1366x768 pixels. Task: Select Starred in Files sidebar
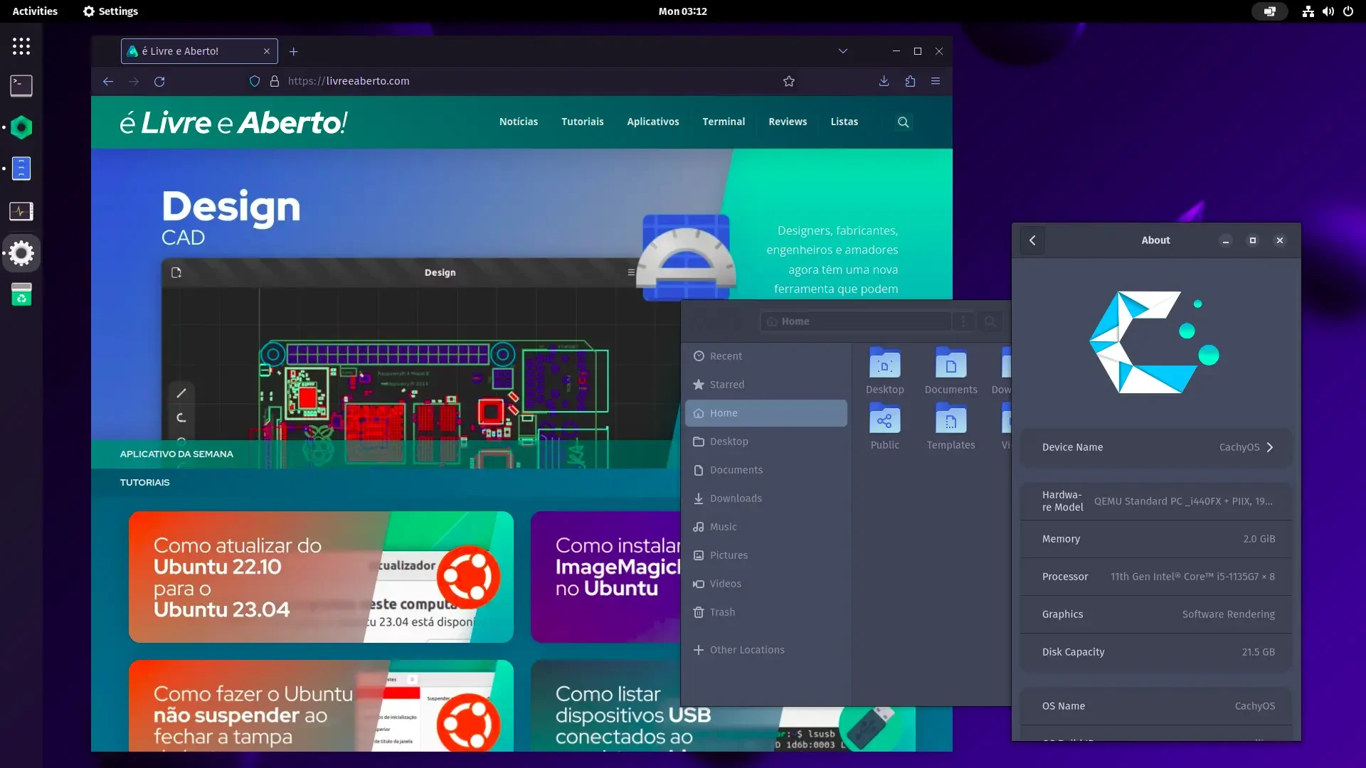click(x=766, y=385)
